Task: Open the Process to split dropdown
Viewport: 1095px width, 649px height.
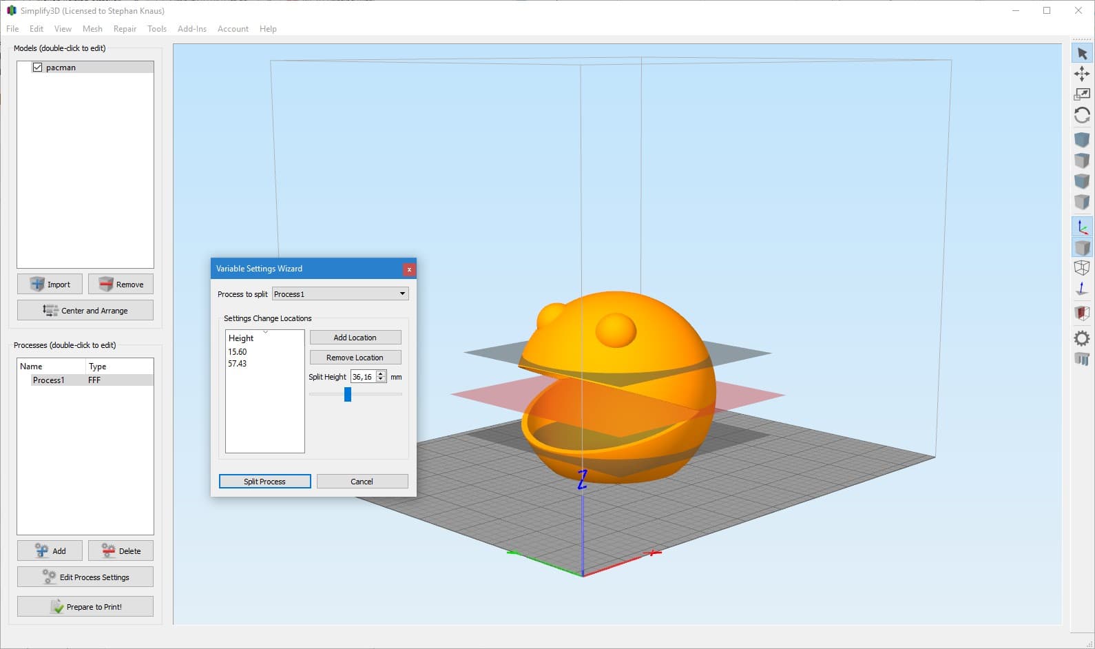Action: coord(340,294)
